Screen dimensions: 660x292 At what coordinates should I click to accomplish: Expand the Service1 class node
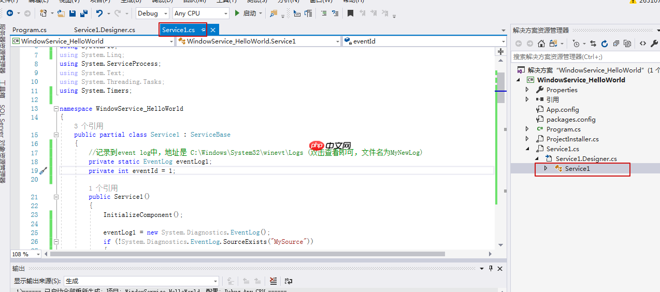[546, 168]
